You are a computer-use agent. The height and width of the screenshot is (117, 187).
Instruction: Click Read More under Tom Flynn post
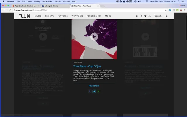click(94, 86)
